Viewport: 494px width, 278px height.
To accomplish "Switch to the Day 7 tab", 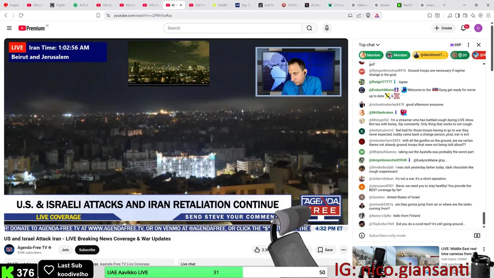I will coord(244,5).
